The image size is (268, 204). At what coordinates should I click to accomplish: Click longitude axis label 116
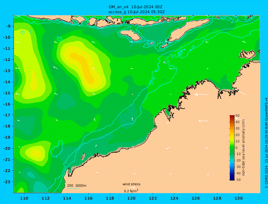tap(88, 198)
